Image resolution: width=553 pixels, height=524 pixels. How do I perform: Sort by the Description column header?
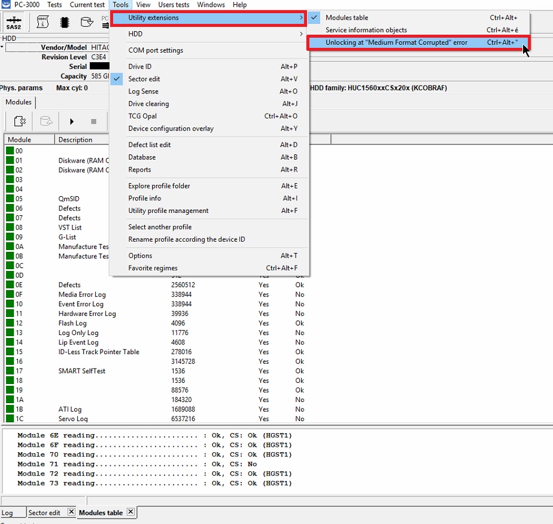coord(82,139)
